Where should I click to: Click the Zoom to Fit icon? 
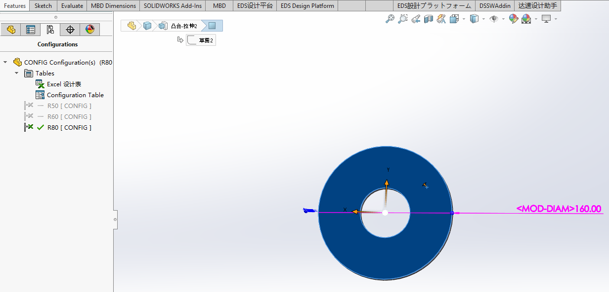[x=390, y=19]
